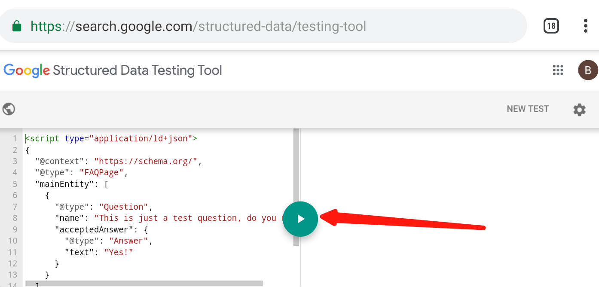Click the globe fetch URL icon
Screen dimensions: 599x287
(9, 109)
